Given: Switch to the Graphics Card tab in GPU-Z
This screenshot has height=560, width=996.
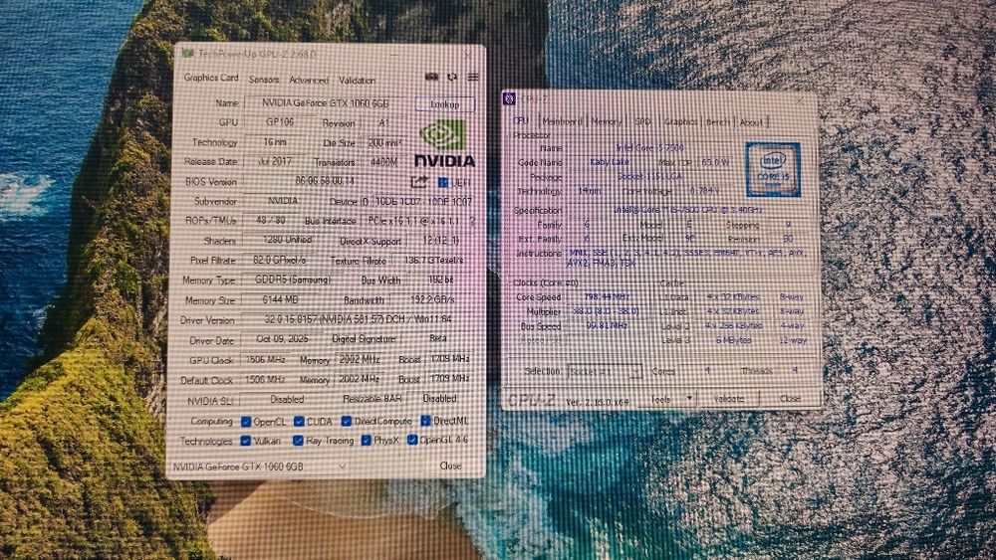Looking at the screenshot, I should 211,78.
